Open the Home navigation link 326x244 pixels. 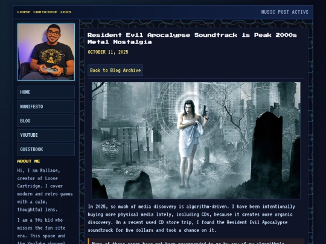coord(46,92)
